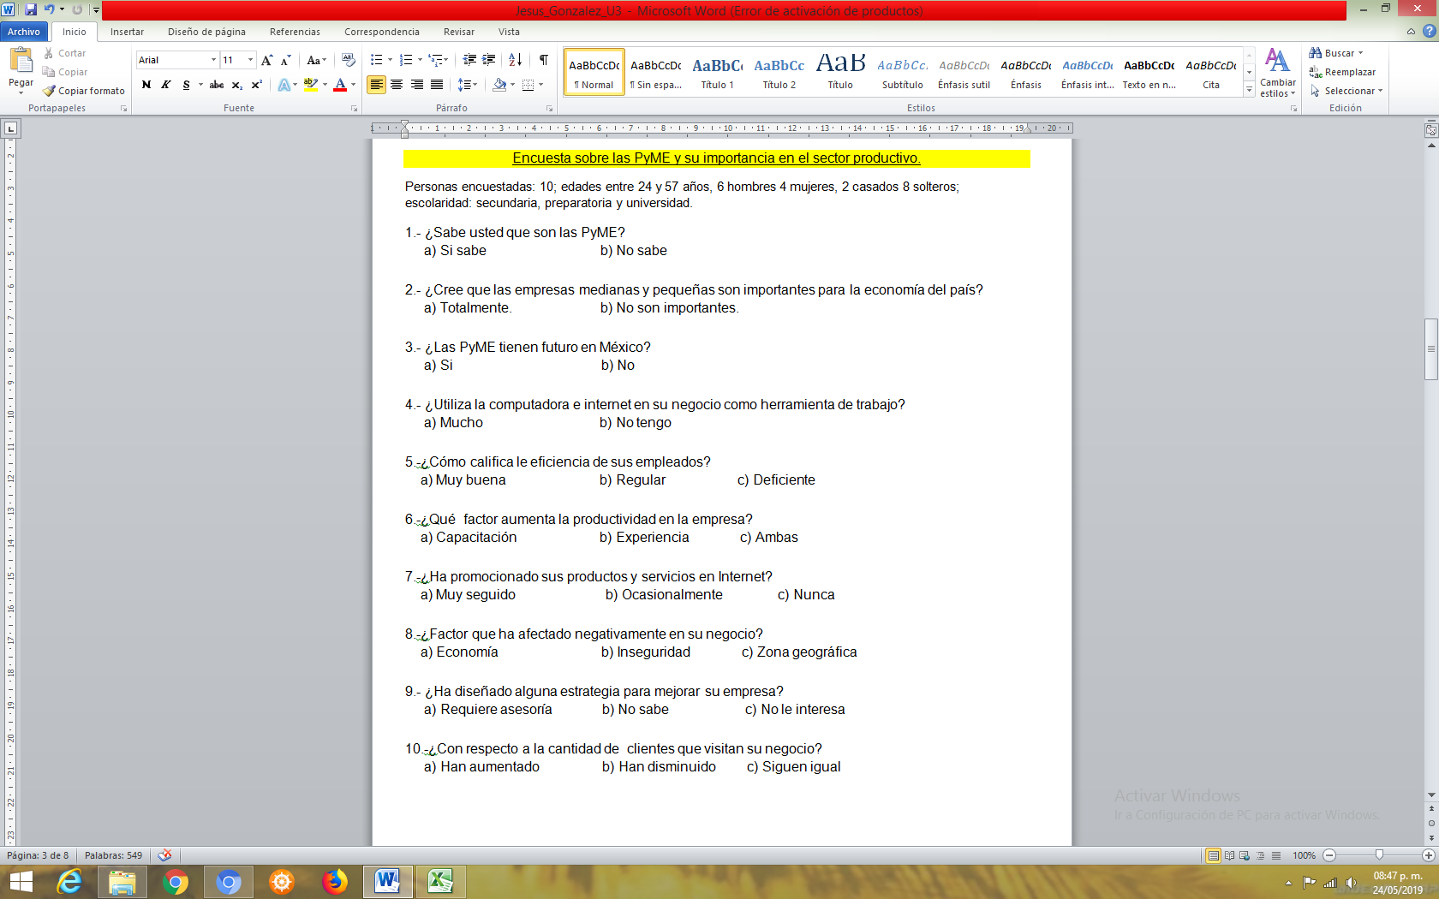Toggle center alignment for the paragraph

click(x=397, y=85)
